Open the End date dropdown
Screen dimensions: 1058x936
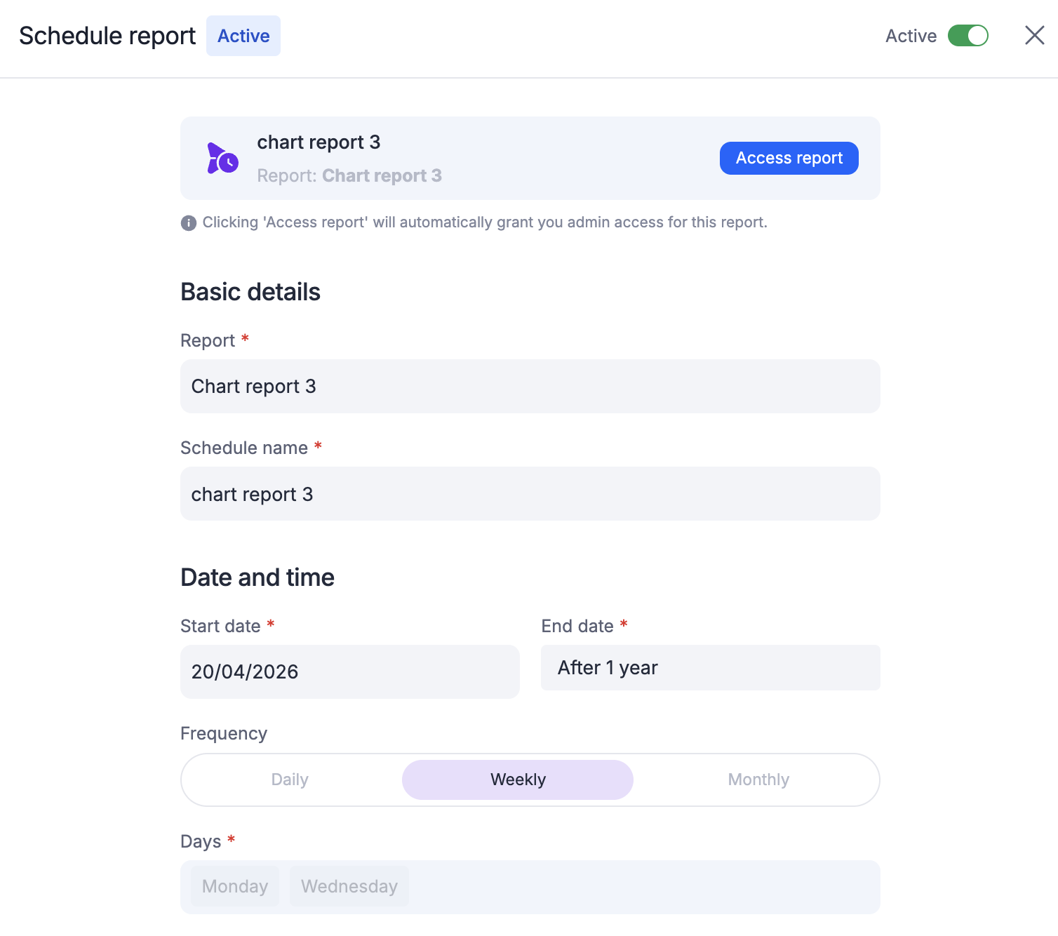pyautogui.click(x=710, y=668)
